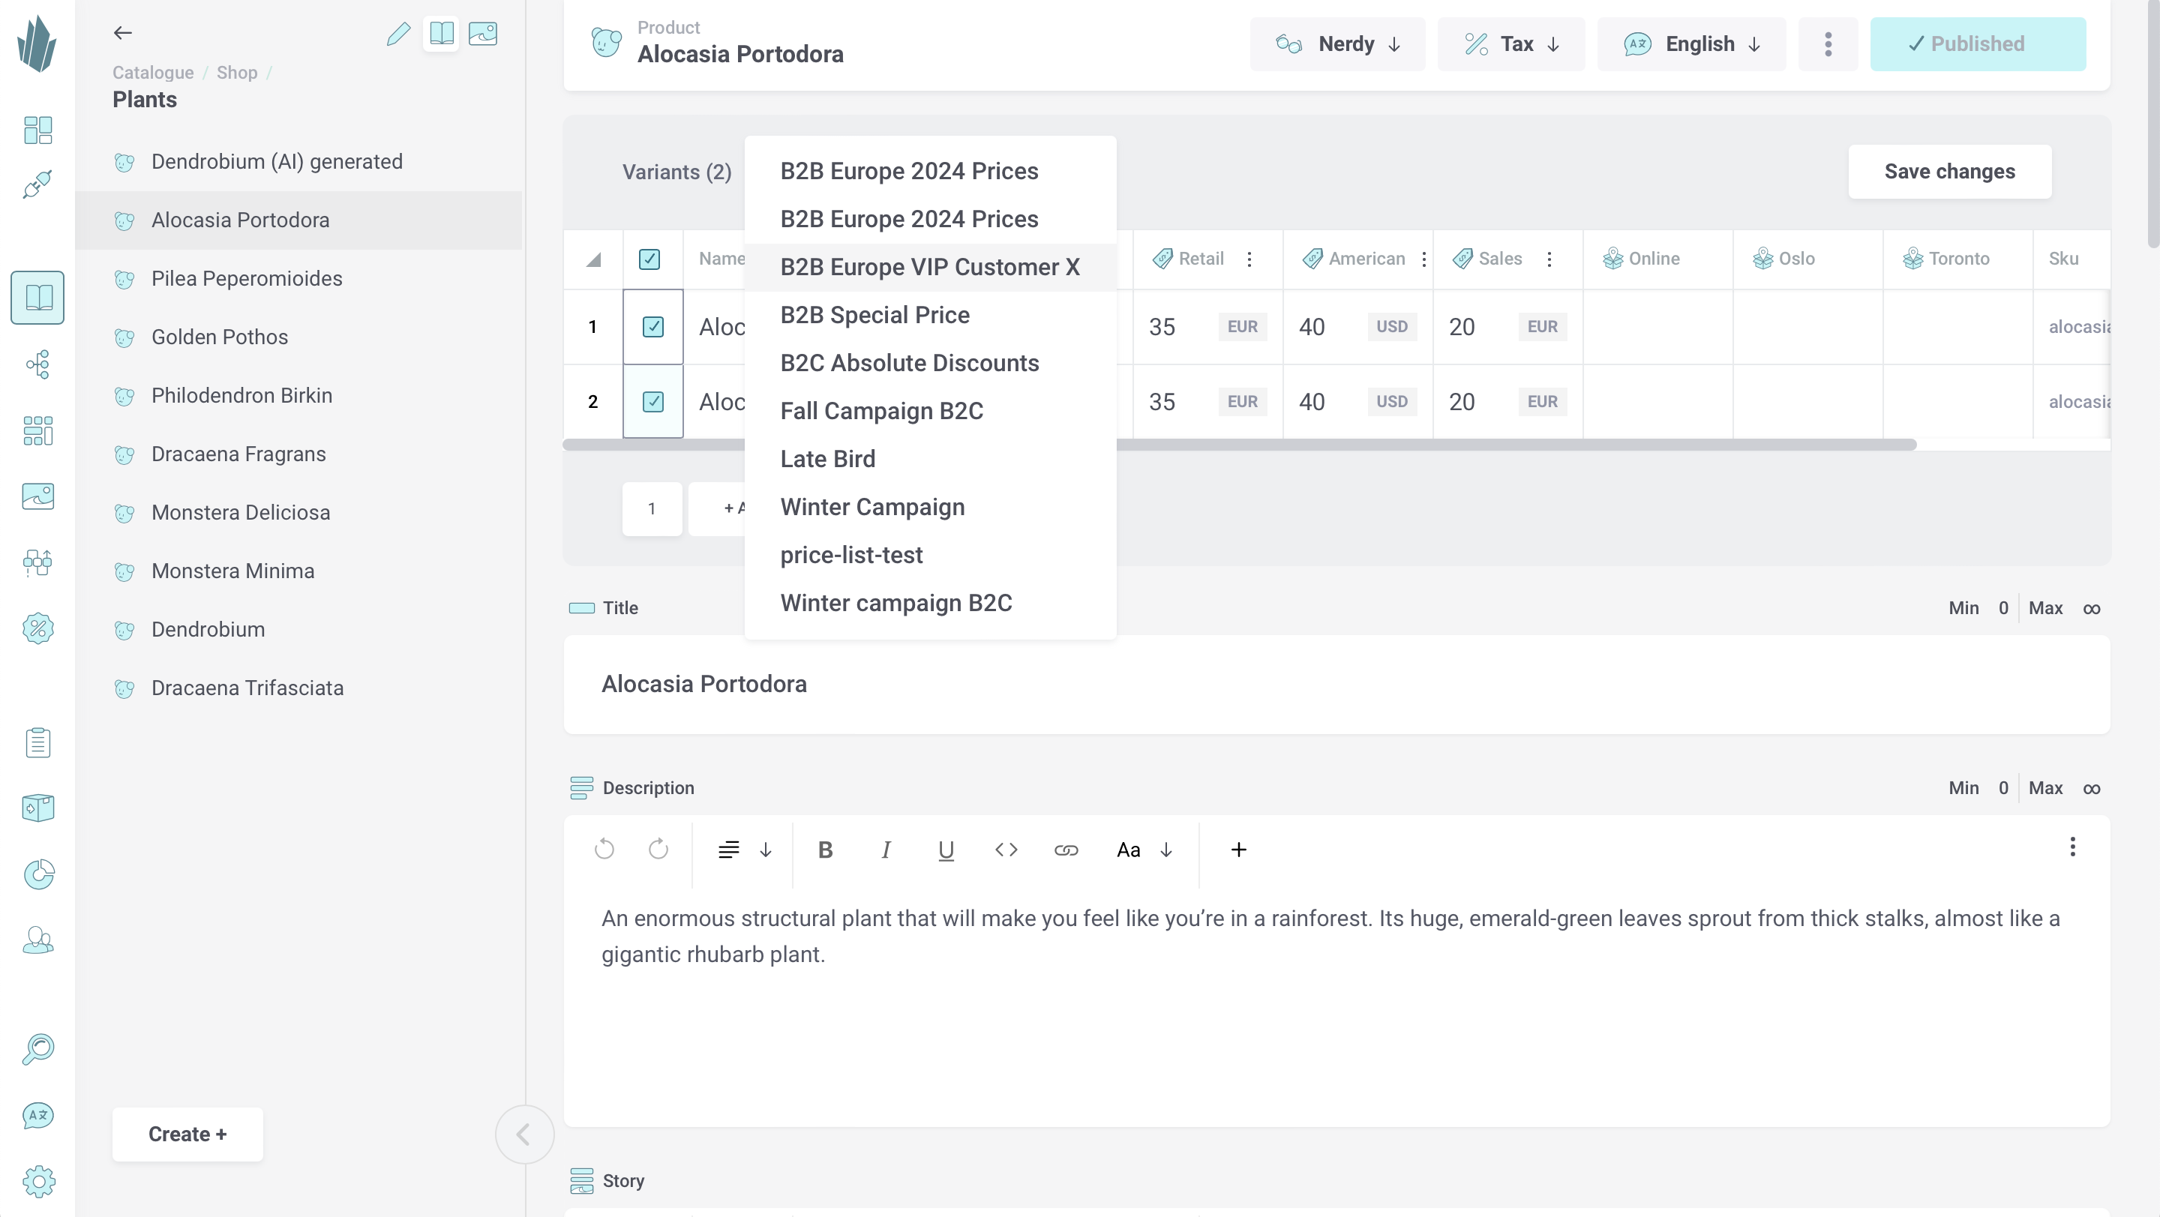Select the underline formatting icon
Screen dimensions: 2160x1217
[x=945, y=850]
